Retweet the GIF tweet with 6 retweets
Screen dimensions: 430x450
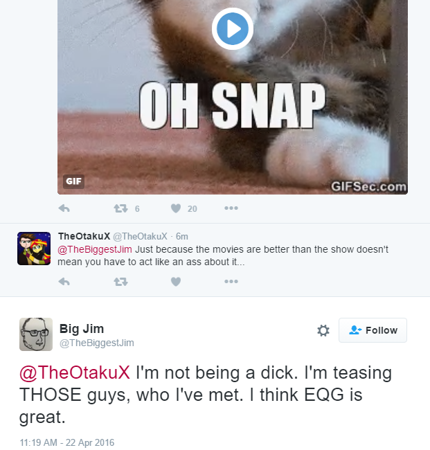[120, 208]
